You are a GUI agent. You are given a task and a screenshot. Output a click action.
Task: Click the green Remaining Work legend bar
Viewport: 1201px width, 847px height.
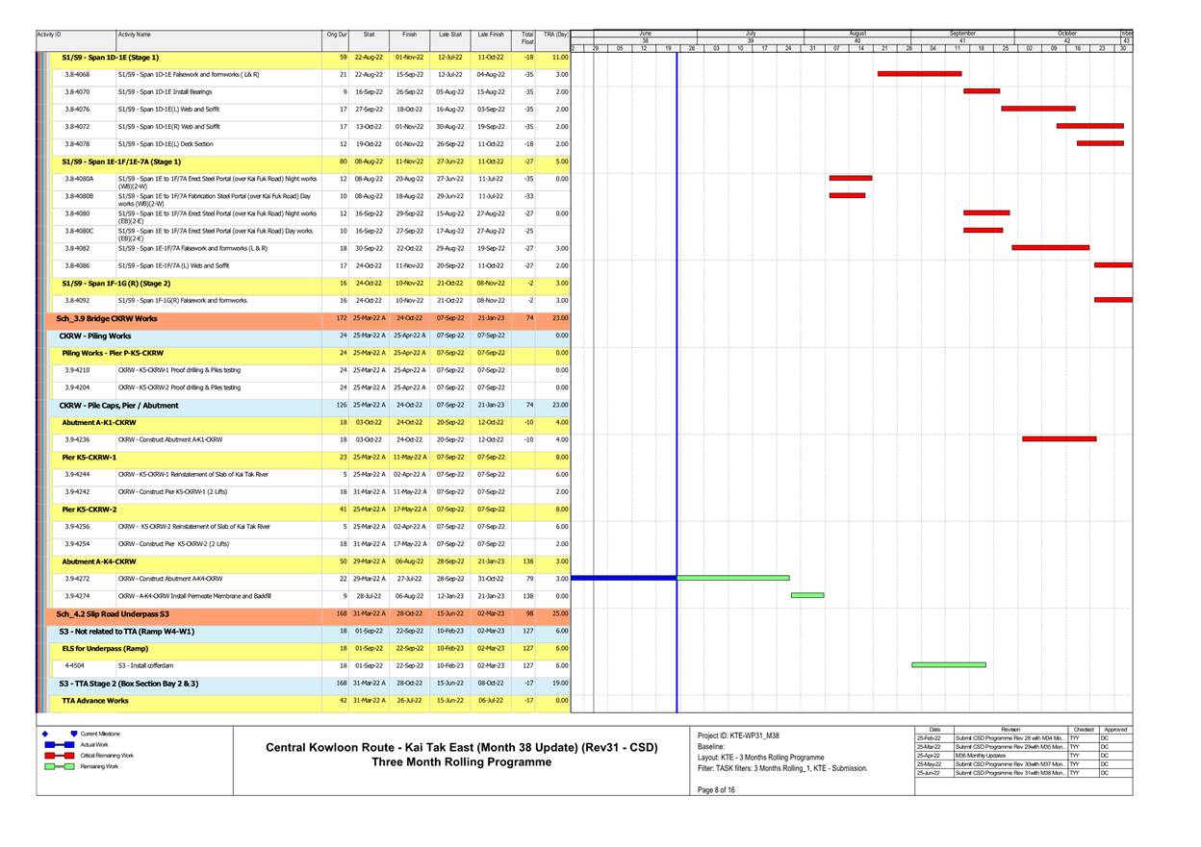click(x=60, y=767)
